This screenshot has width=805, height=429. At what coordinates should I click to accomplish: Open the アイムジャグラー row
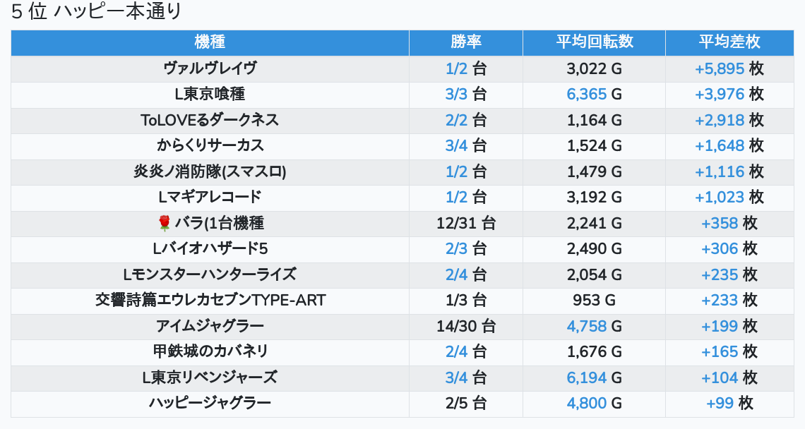point(210,326)
